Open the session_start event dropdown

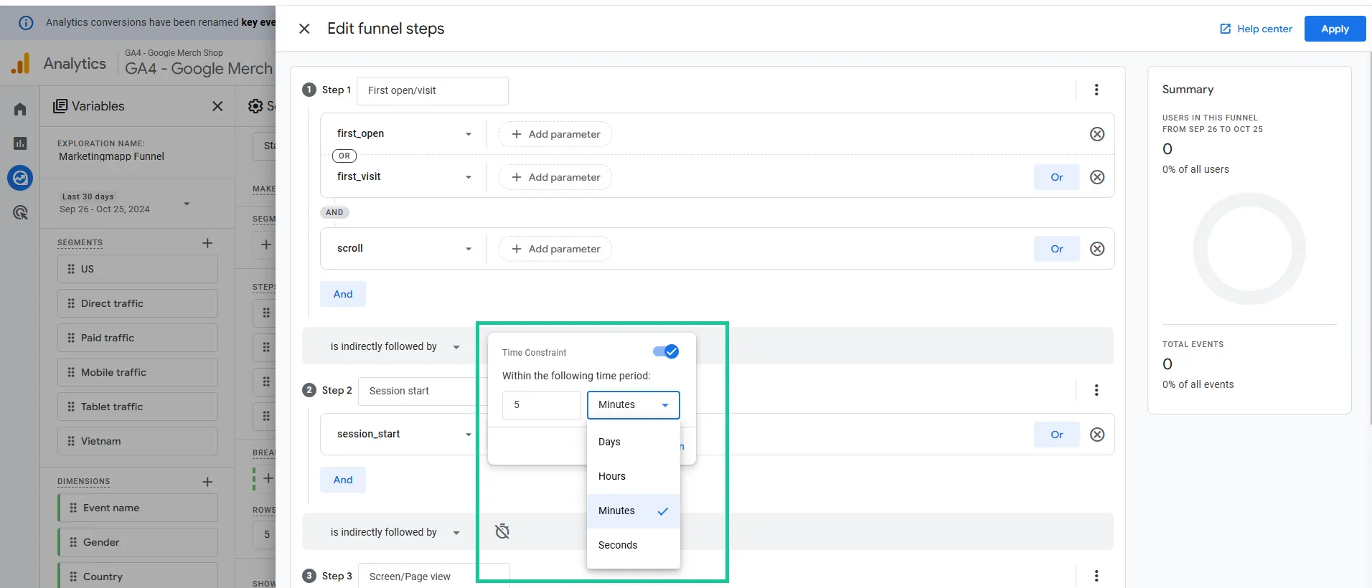(404, 435)
